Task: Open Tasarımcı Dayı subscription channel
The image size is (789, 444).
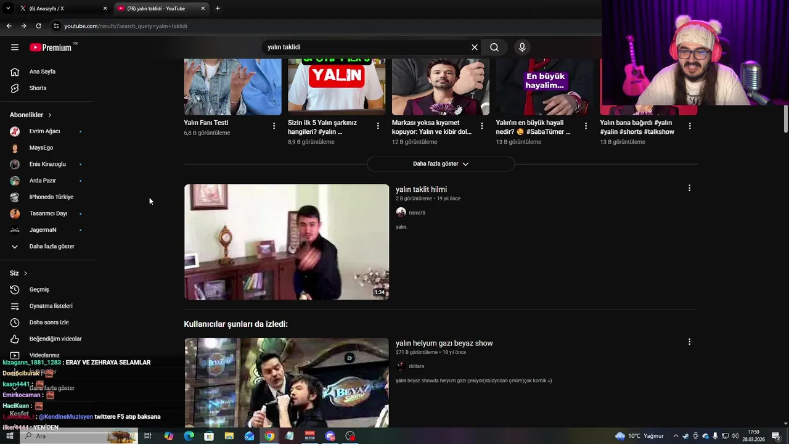Action: (47, 213)
